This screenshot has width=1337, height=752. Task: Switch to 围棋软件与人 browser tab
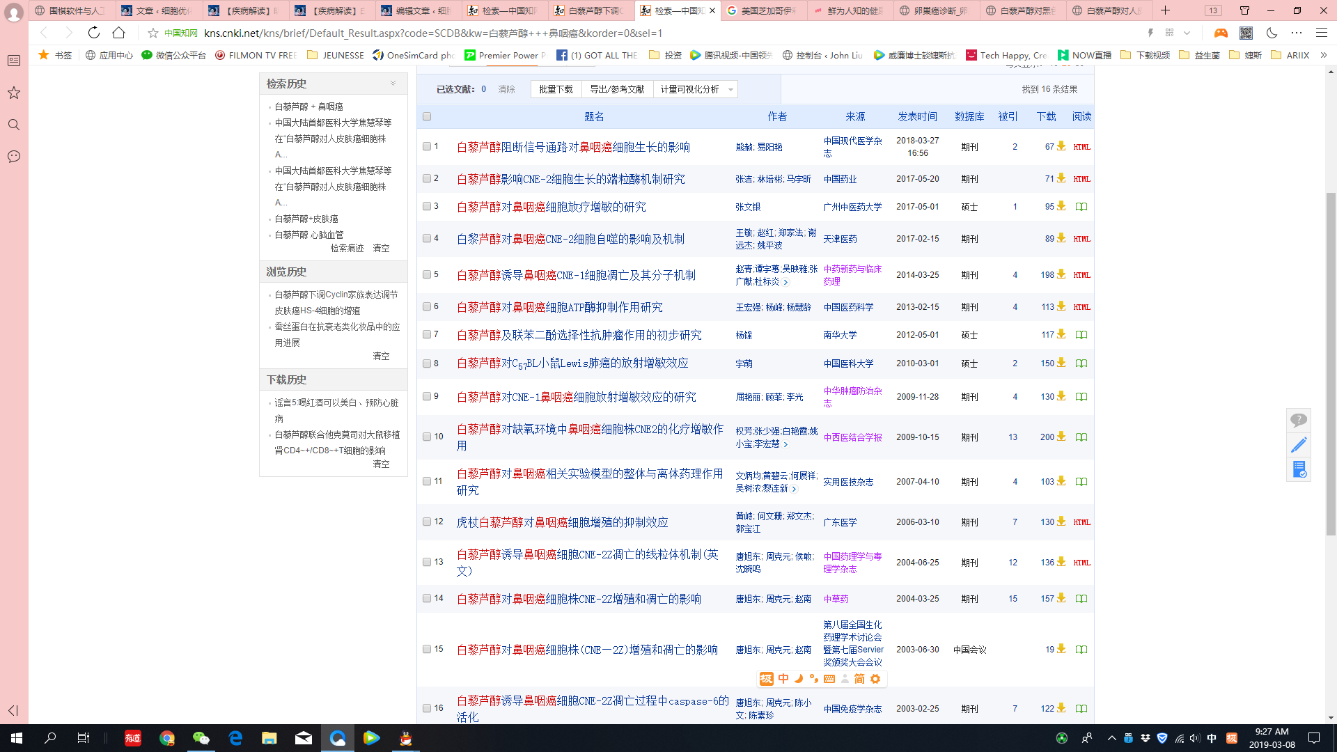point(71,10)
